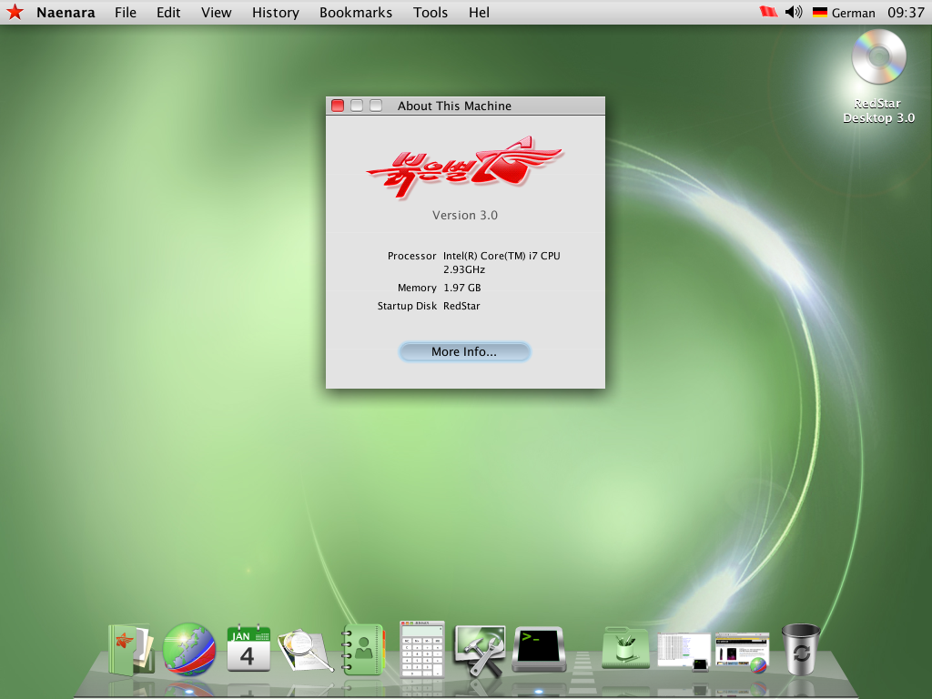Open the Bookmarks menu
The height and width of the screenshot is (699, 932).
click(355, 12)
